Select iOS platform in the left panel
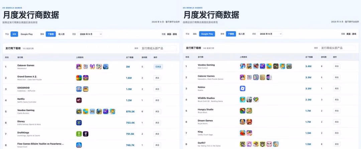 [x=14, y=34]
